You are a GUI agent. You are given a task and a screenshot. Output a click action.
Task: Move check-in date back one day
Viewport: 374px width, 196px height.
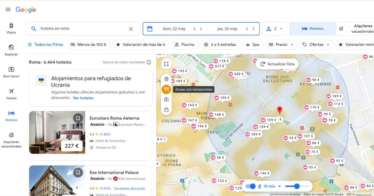coord(194,29)
